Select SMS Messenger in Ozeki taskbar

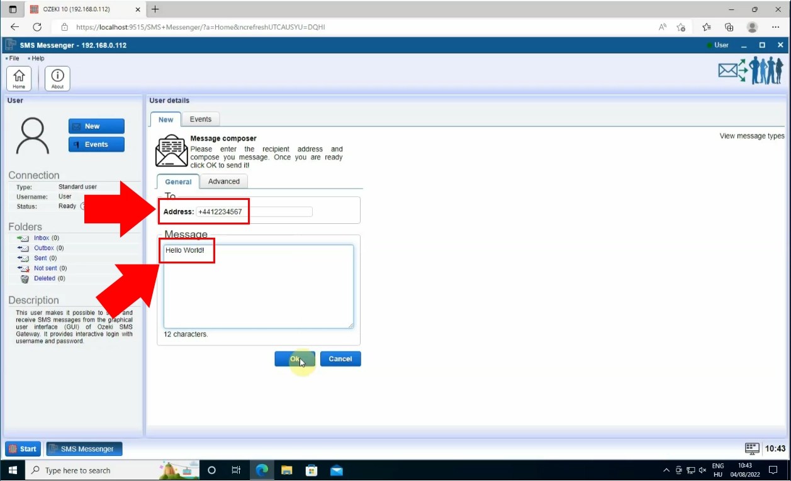(84, 449)
